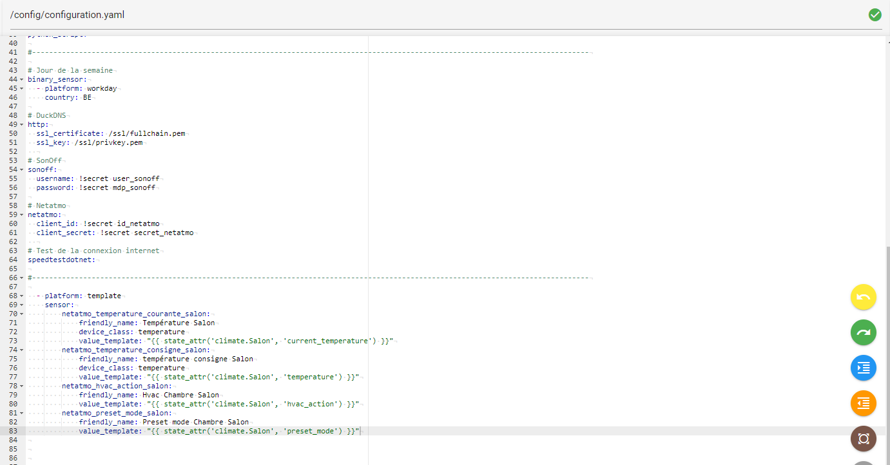Click value_template with 'preset_mode' attribute

(x=219, y=431)
